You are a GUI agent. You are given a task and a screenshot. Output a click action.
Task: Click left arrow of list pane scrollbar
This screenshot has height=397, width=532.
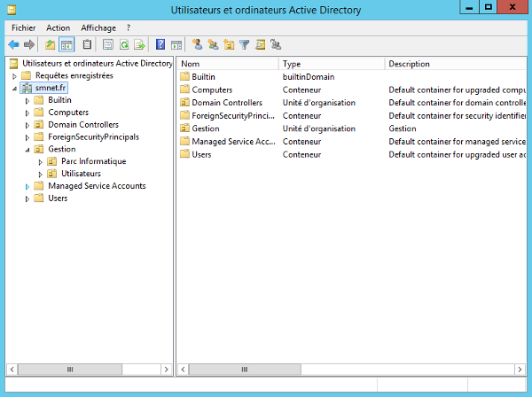[184, 370]
